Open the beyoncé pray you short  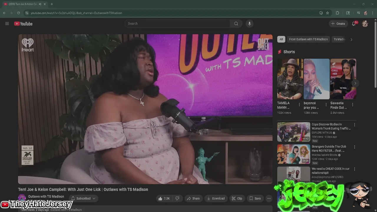click(x=317, y=79)
